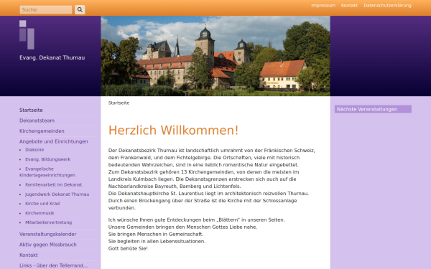Open Veranstaltungskalender menu item
The width and height of the screenshot is (431, 269).
48,234
